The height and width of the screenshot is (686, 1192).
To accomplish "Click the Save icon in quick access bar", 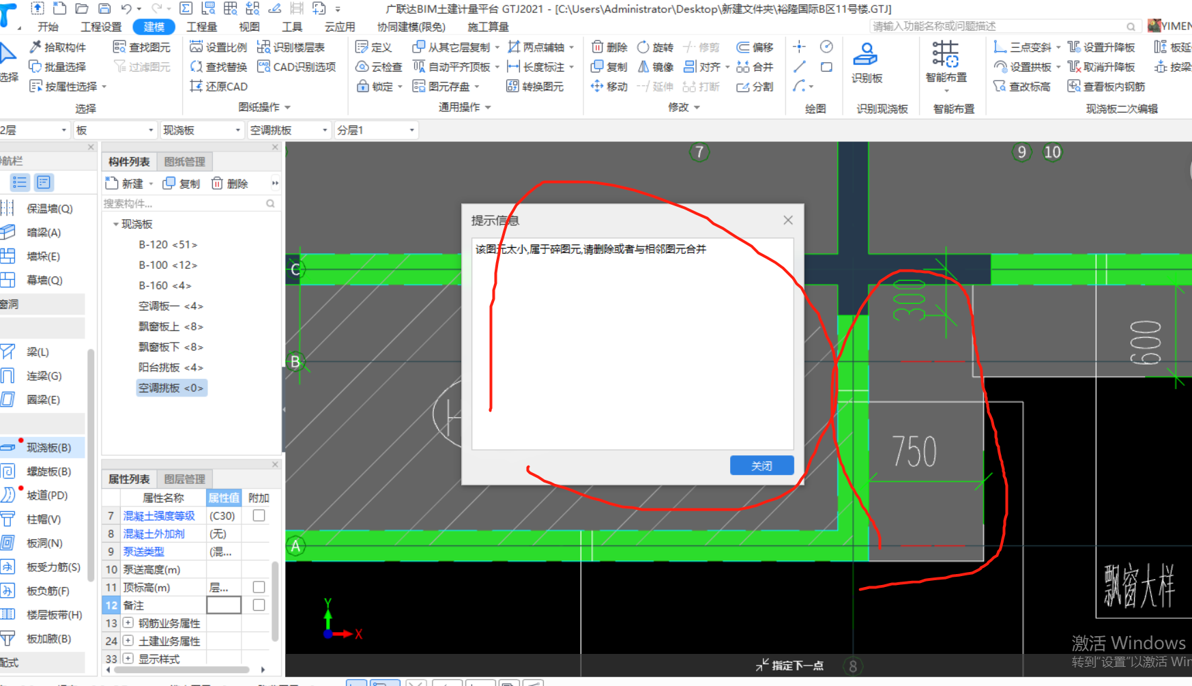I will pyautogui.click(x=104, y=8).
